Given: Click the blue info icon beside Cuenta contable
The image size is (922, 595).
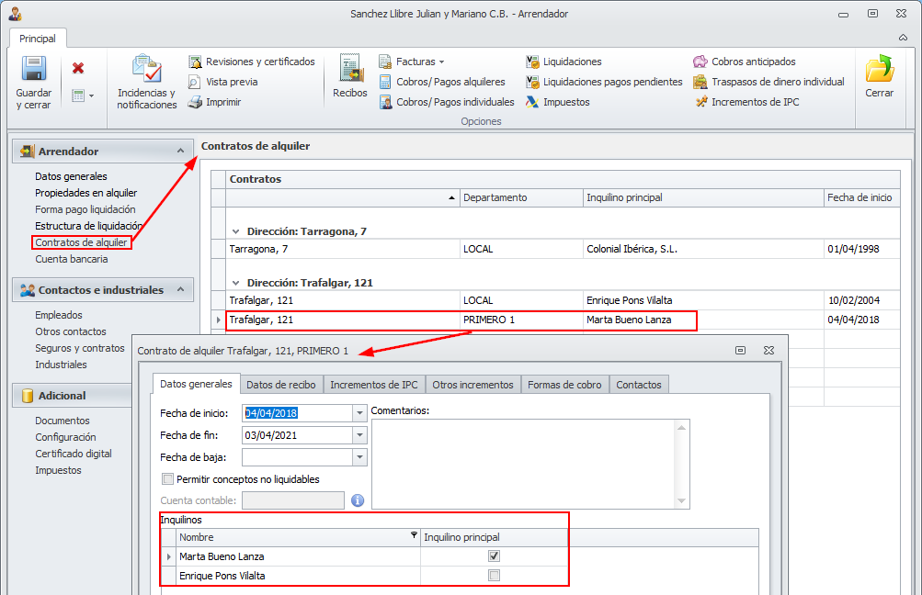Looking at the screenshot, I should tap(358, 500).
